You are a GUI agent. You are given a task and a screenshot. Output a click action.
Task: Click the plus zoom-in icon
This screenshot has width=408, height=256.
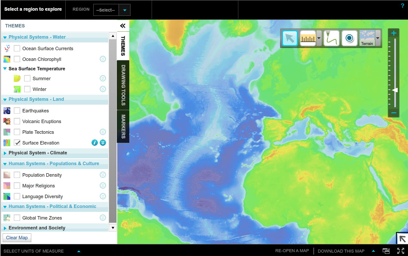(x=393, y=33)
